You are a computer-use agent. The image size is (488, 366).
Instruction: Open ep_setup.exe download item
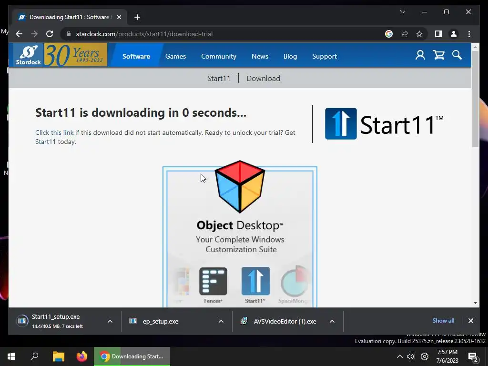click(160, 321)
